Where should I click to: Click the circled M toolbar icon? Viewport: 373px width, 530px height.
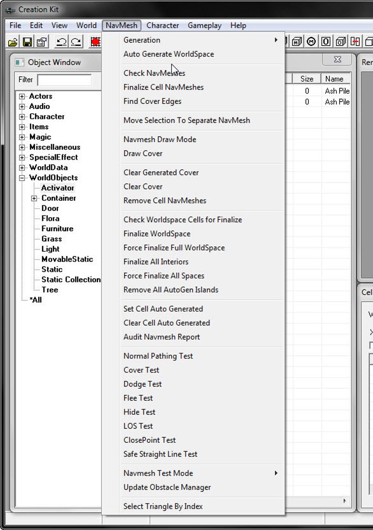311,42
